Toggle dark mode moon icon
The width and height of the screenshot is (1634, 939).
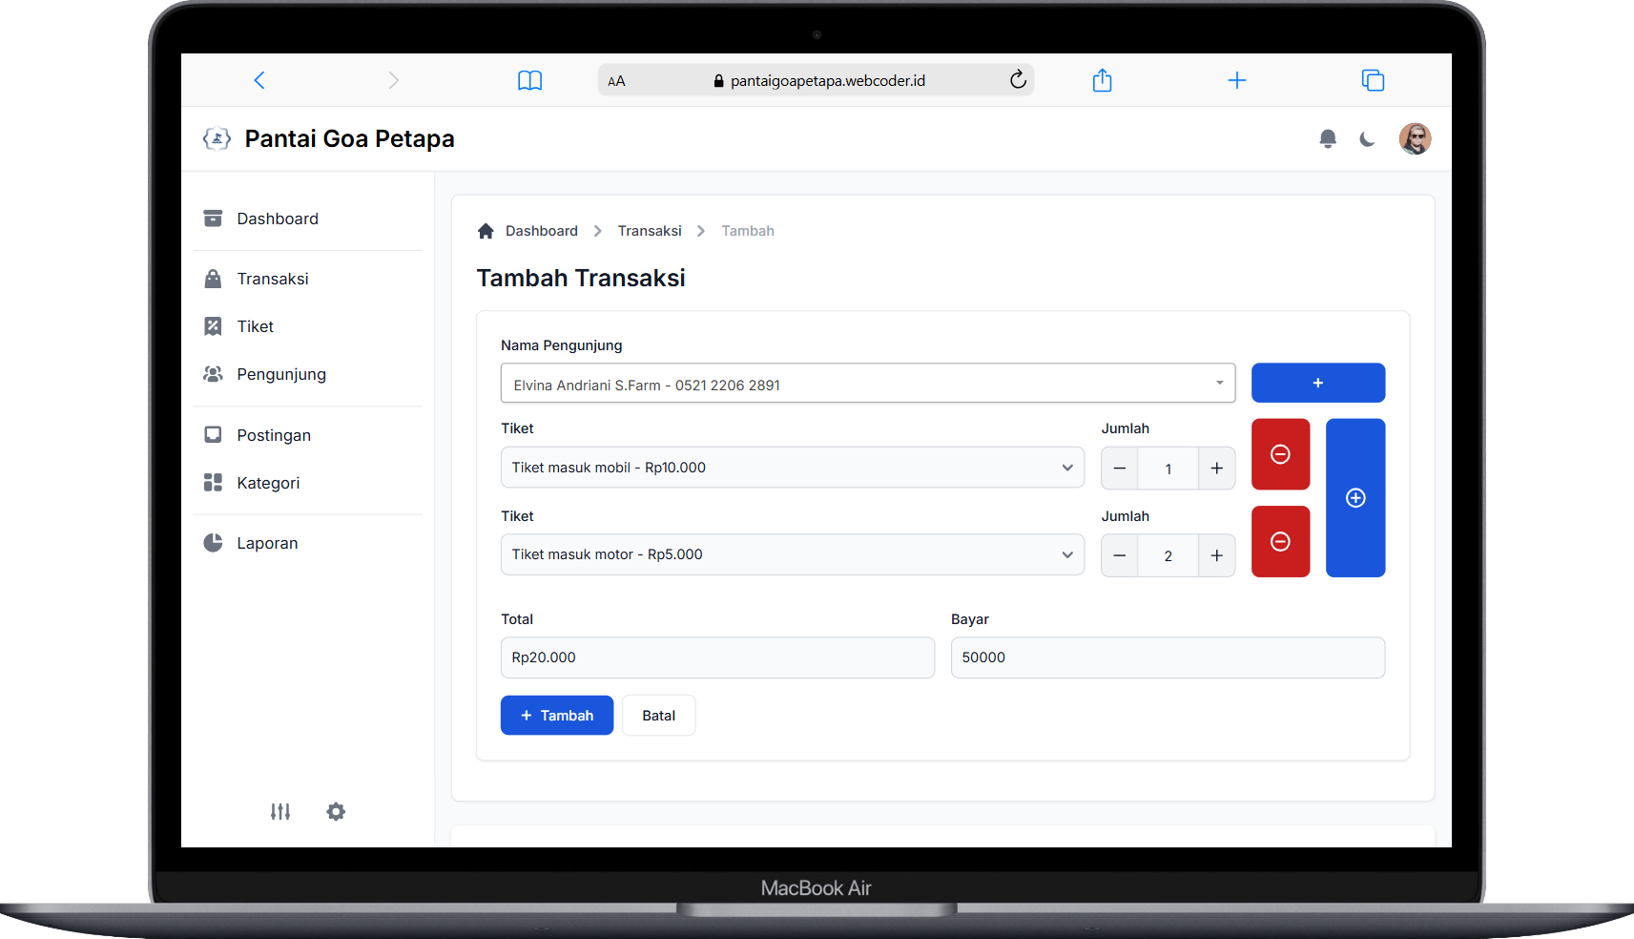click(x=1367, y=139)
